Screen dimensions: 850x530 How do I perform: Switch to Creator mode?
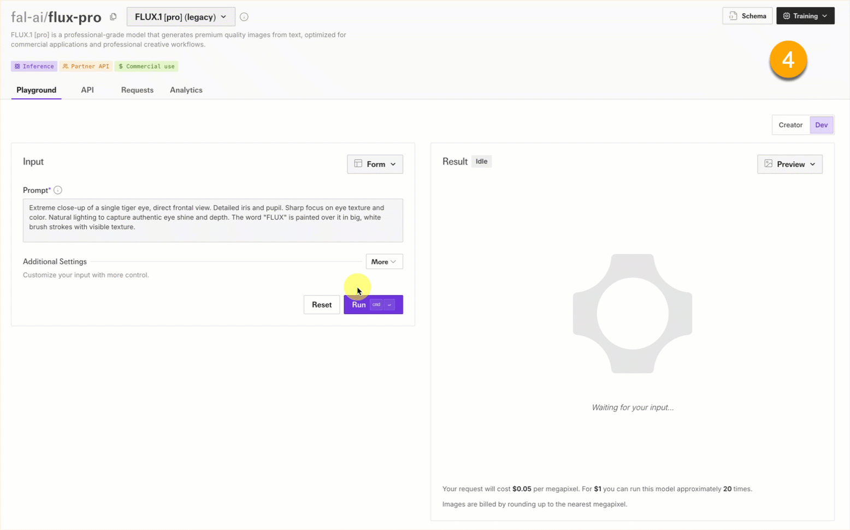(790, 125)
